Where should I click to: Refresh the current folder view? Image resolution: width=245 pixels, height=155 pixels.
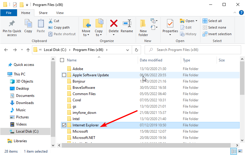pos(137,50)
